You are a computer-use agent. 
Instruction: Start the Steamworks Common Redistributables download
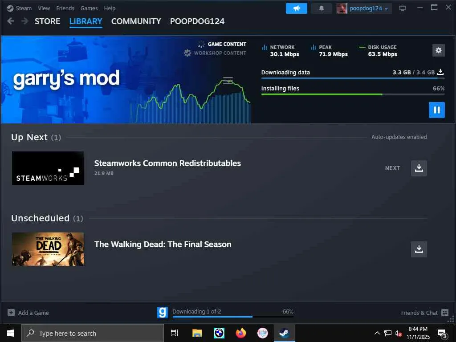419,168
